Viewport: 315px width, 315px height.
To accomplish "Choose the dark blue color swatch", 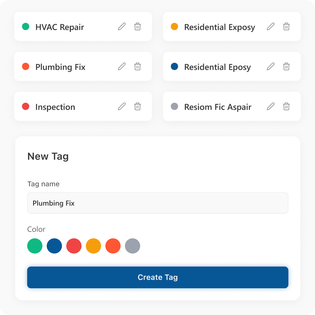I will point(54,246).
